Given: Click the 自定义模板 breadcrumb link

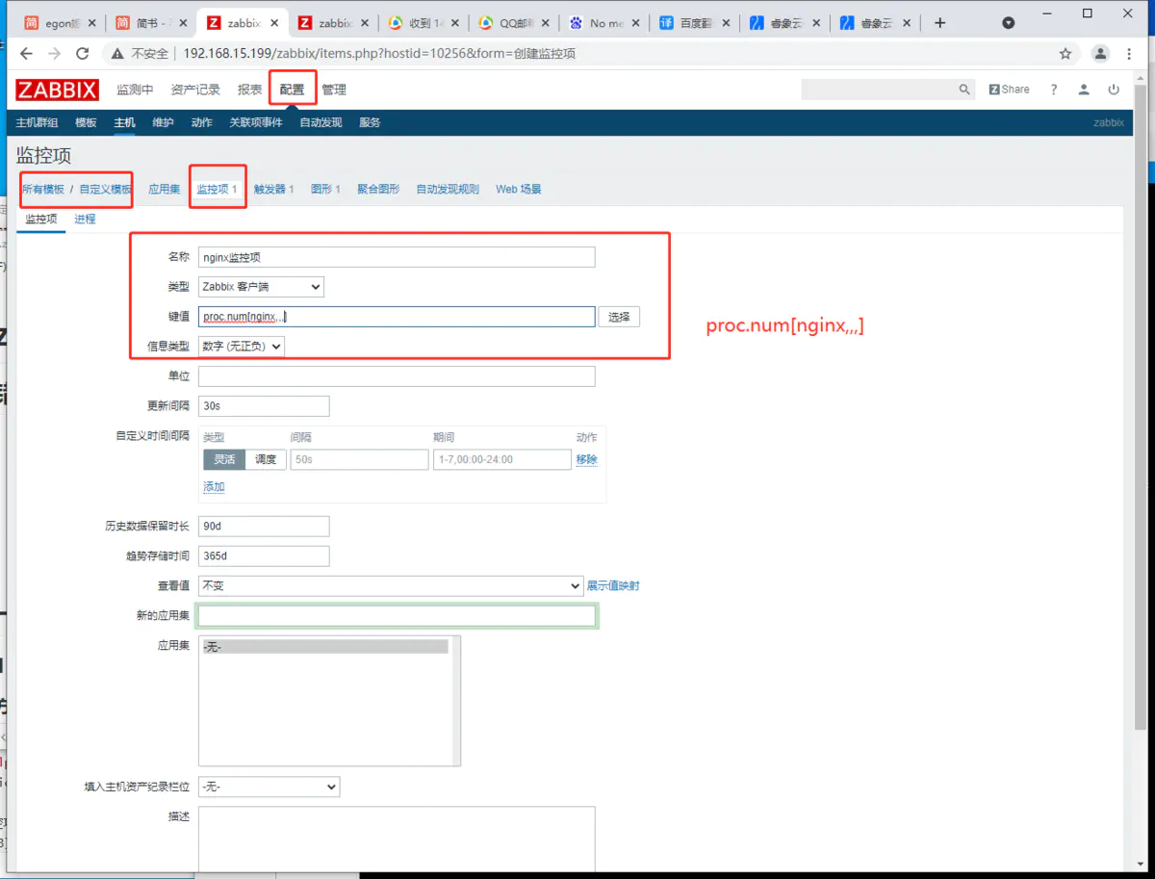Looking at the screenshot, I should (105, 190).
